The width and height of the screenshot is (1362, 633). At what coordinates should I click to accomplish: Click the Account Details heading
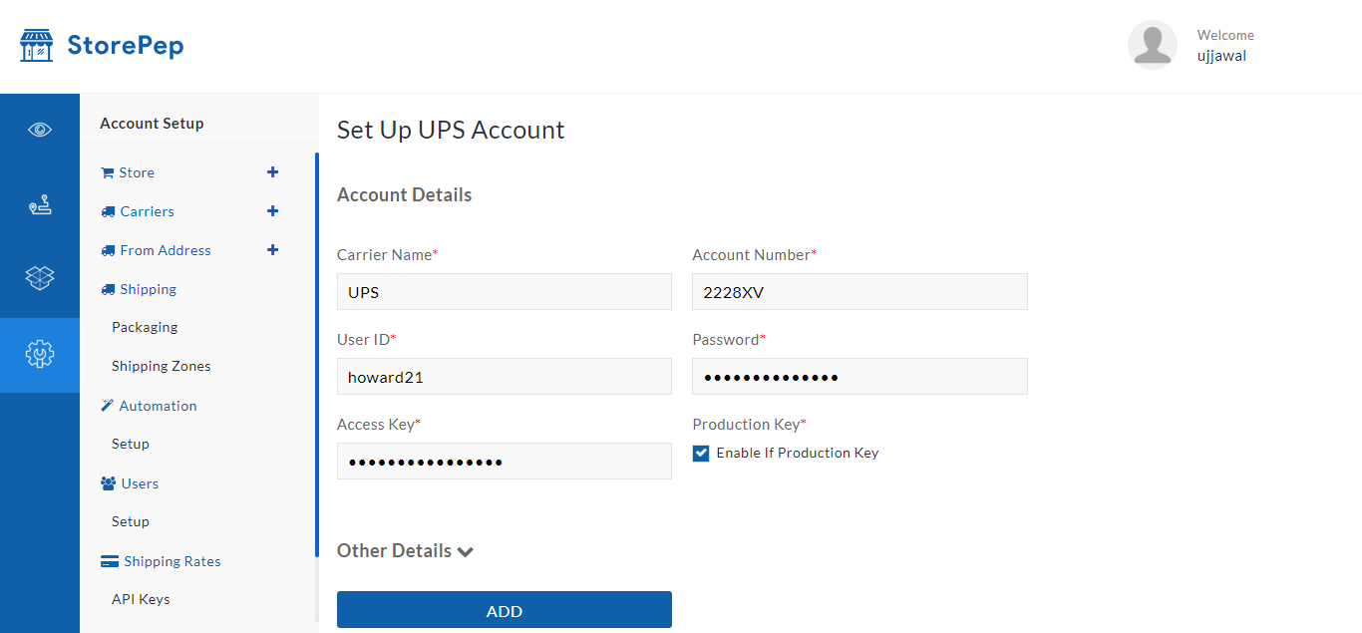405,195
